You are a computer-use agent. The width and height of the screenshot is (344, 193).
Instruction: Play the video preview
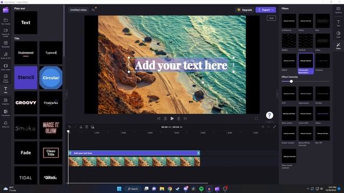point(172,118)
